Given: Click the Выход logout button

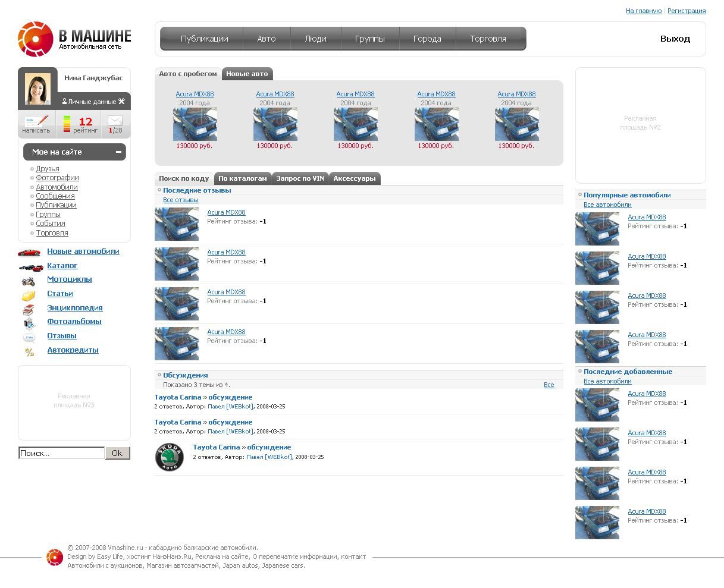Looking at the screenshot, I should 675,39.
